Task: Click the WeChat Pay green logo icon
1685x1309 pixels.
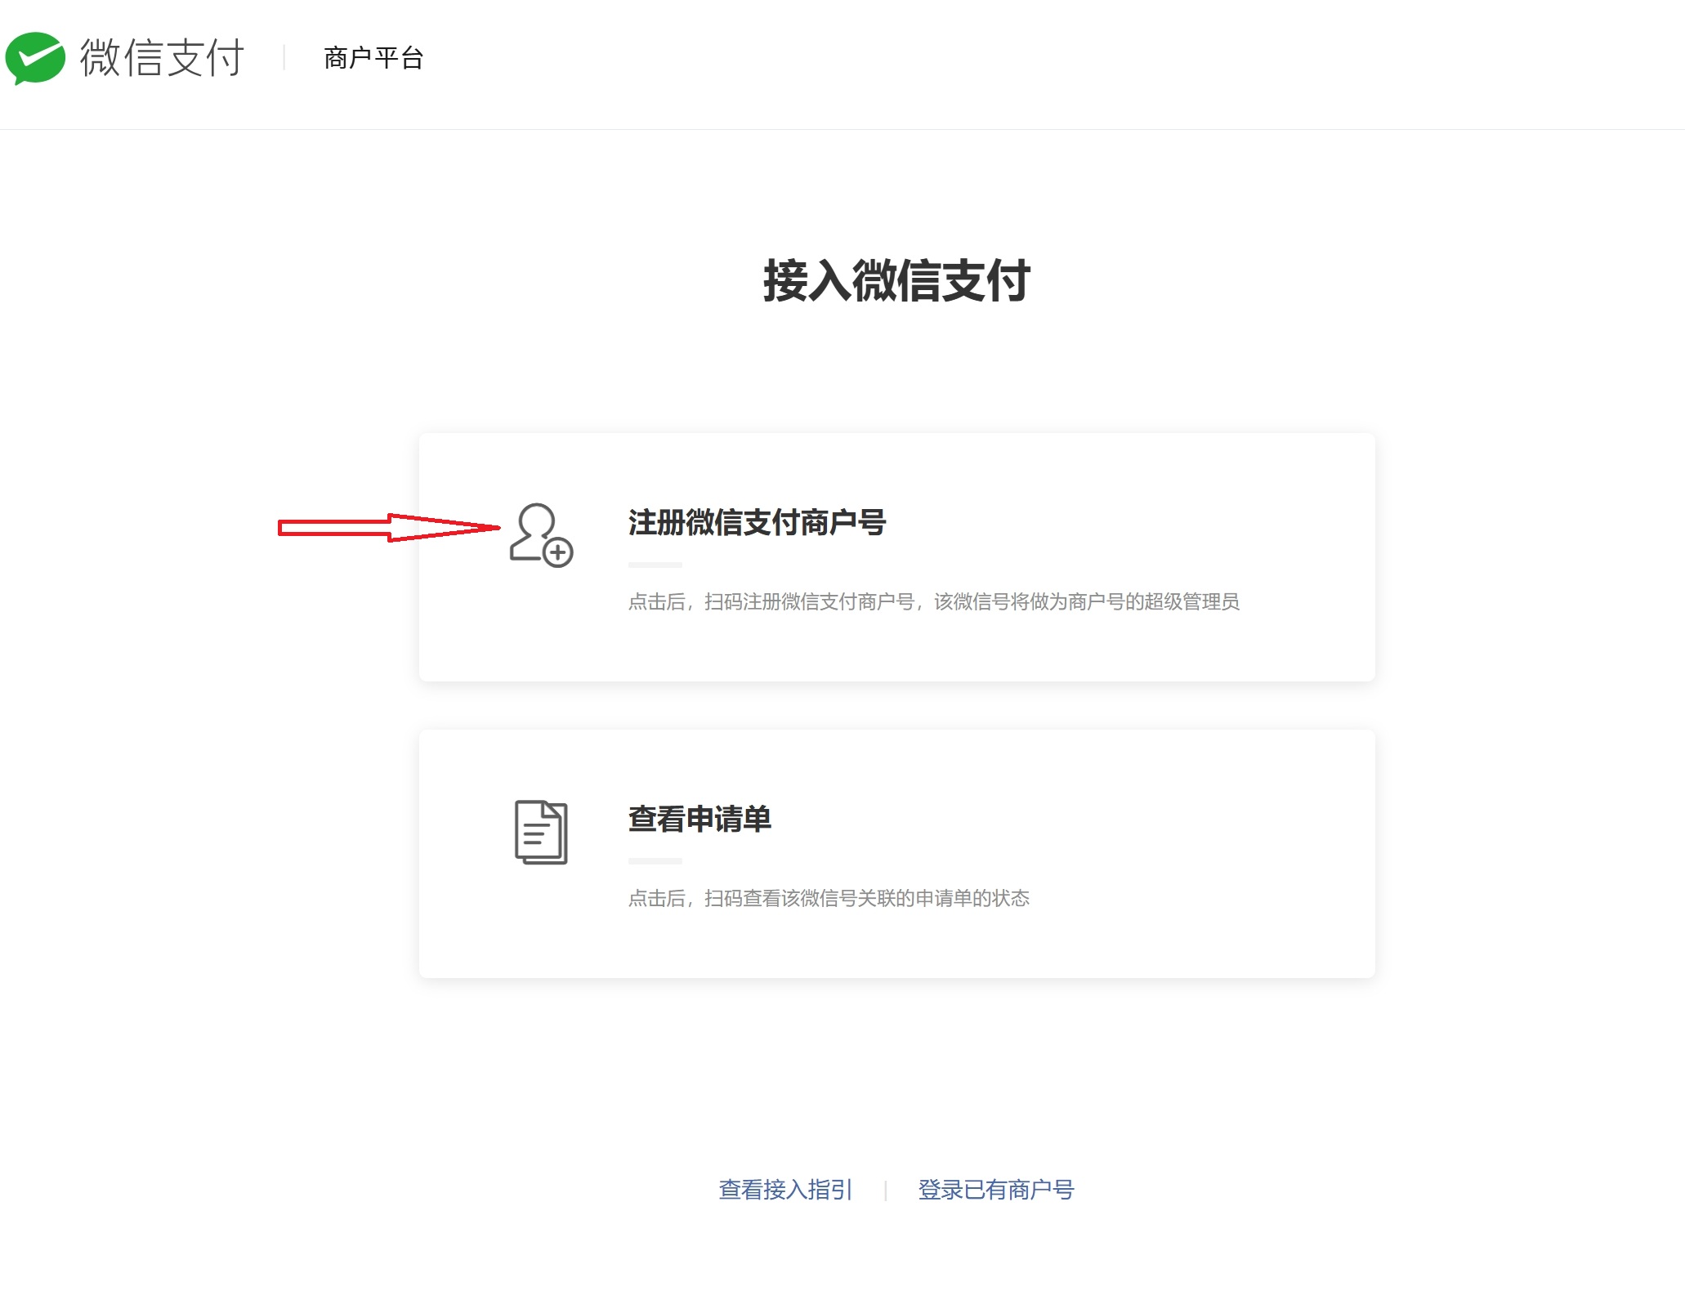Action: pyautogui.click(x=35, y=58)
